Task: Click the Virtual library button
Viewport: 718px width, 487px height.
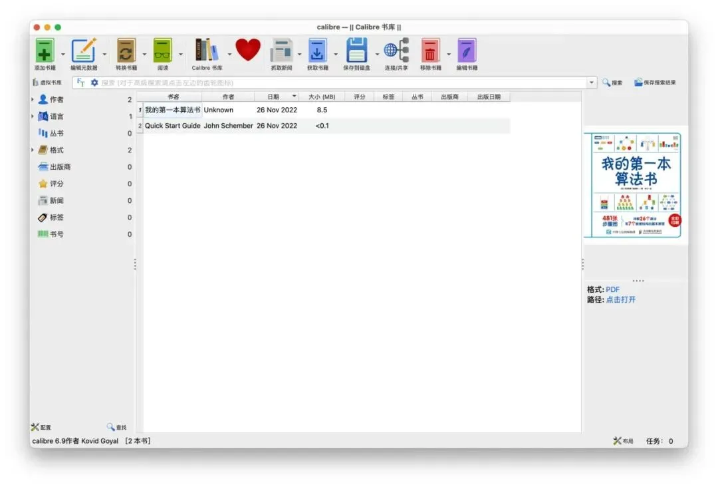Action: click(x=47, y=82)
